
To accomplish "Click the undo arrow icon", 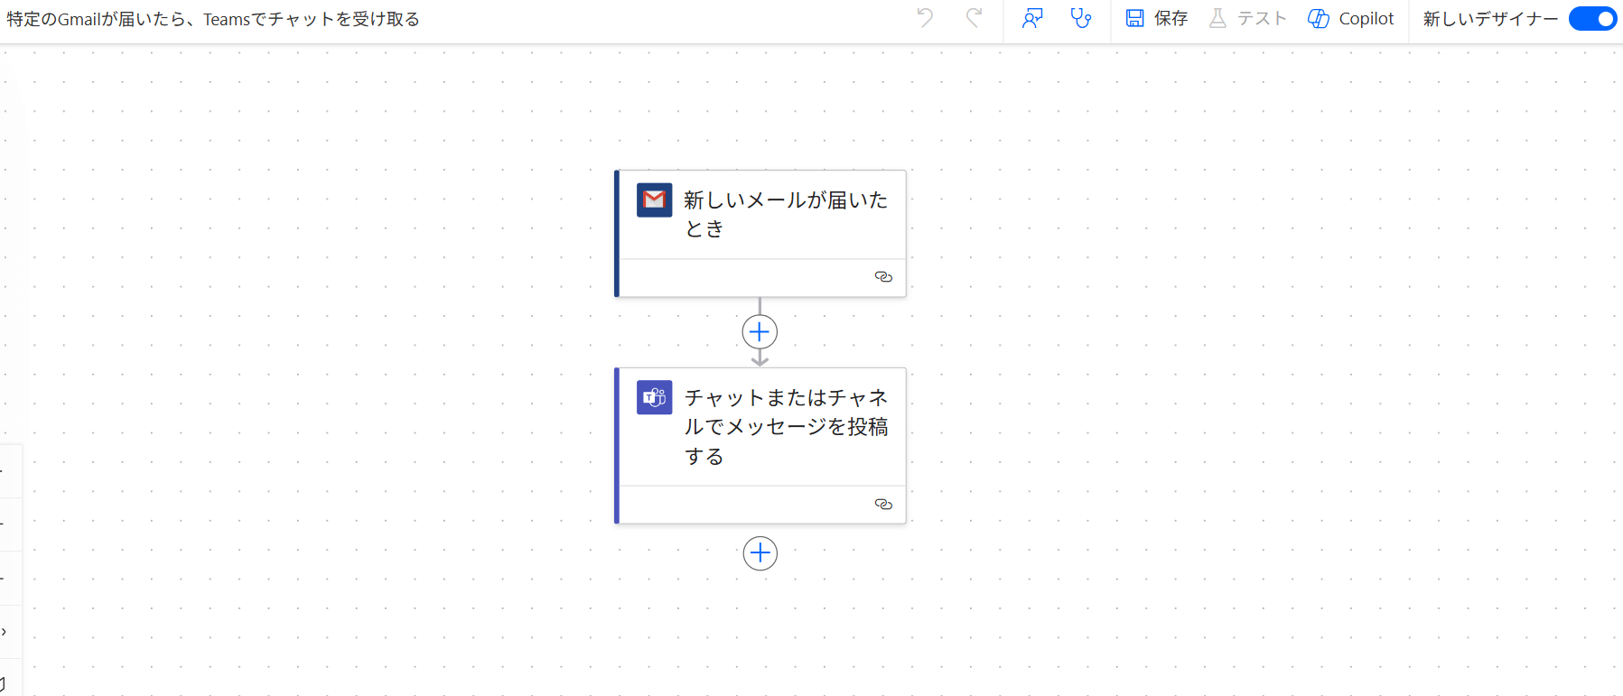I will (x=925, y=18).
